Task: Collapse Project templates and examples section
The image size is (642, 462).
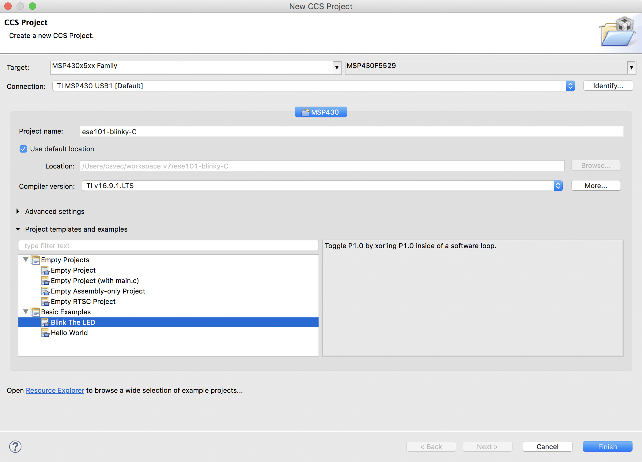Action: click(x=18, y=229)
